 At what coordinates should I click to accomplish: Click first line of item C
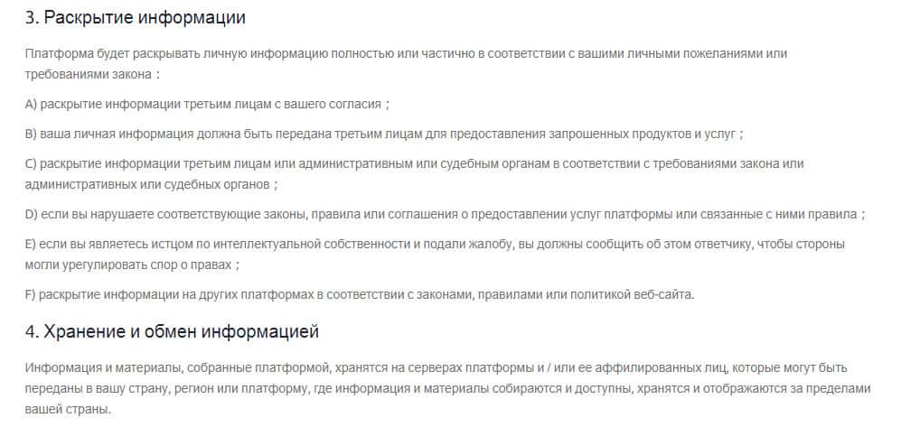click(x=415, y=163)
